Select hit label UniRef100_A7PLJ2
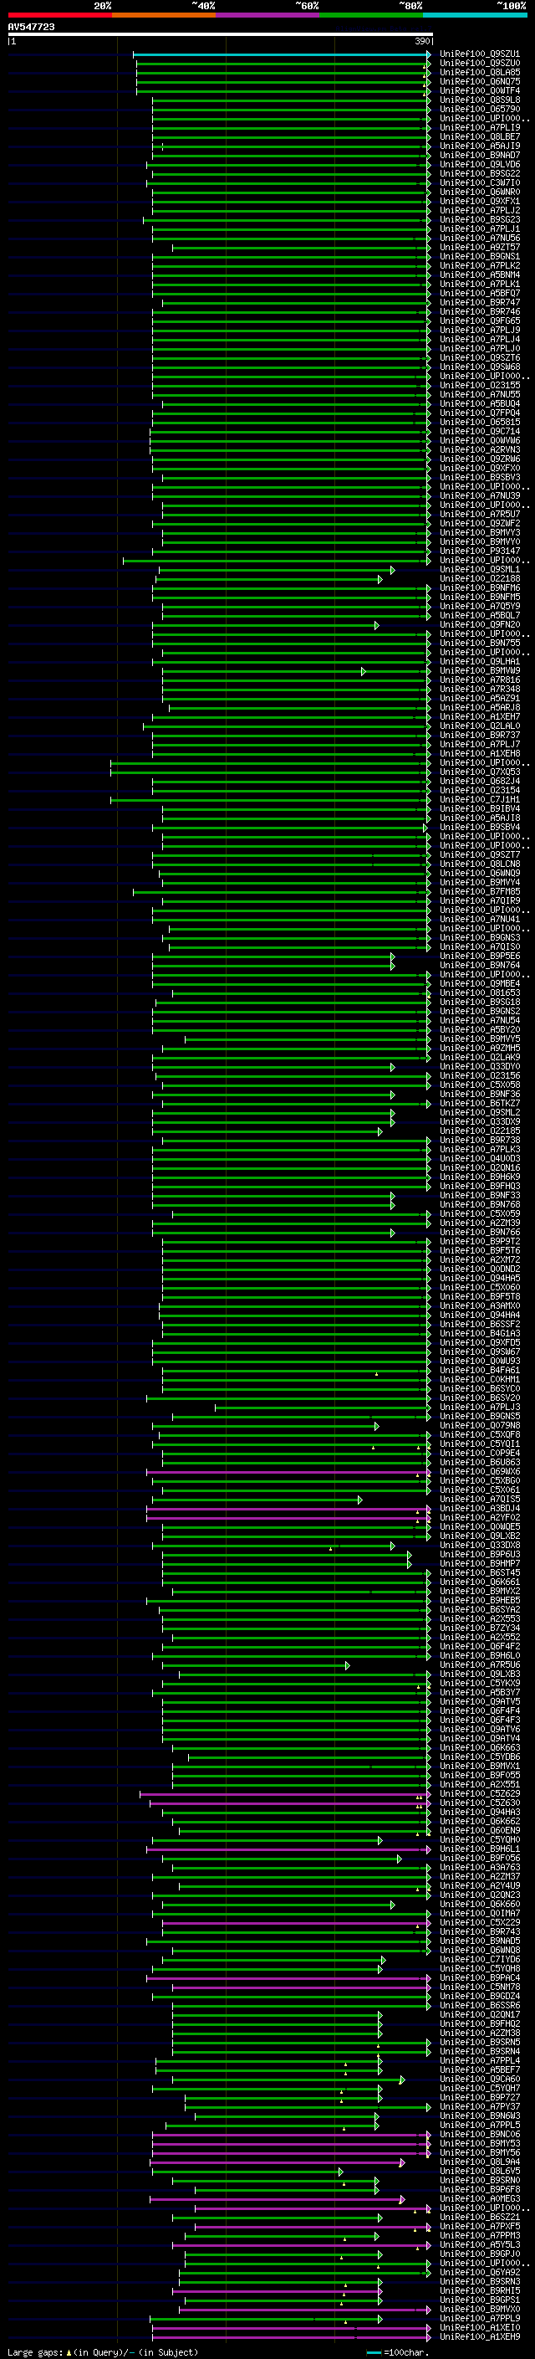The height and width of the screenshot is (2359, 535). pyautogui.click(x=480, y=211)
